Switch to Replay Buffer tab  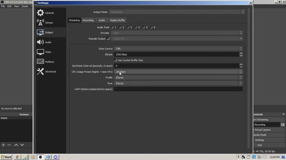(118, 20)
